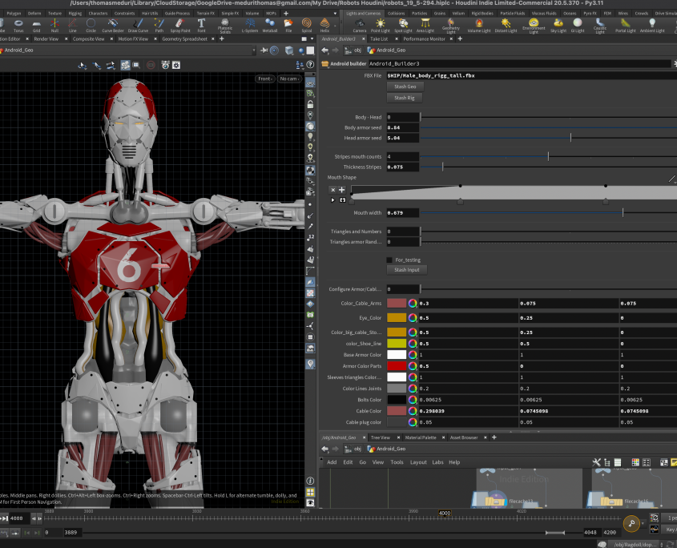Image resolution: width=677 pixels, height=548 pixels.
Task: Click the Sky Light shelf icon
Action: pyautogui.click(x=558, y=25)
